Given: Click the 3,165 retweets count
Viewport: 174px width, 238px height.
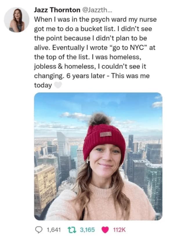Looking at the screenshot, I should click(x=87, y=230).
